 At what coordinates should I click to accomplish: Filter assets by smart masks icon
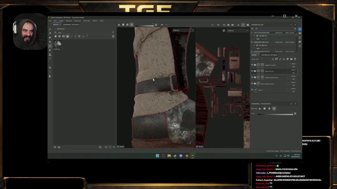pos(63,36)
